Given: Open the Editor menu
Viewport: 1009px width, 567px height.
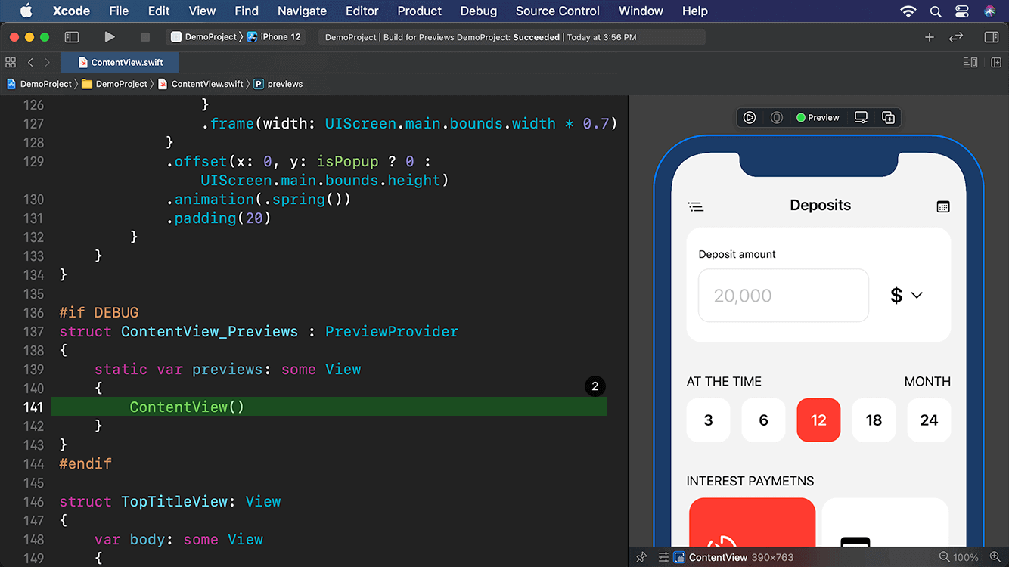Looking at the screenshot, I should (362, 11).
